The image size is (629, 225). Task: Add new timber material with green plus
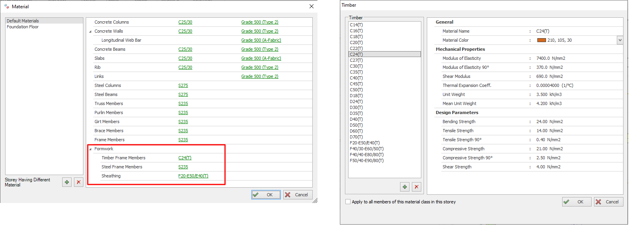coord(404,187)
